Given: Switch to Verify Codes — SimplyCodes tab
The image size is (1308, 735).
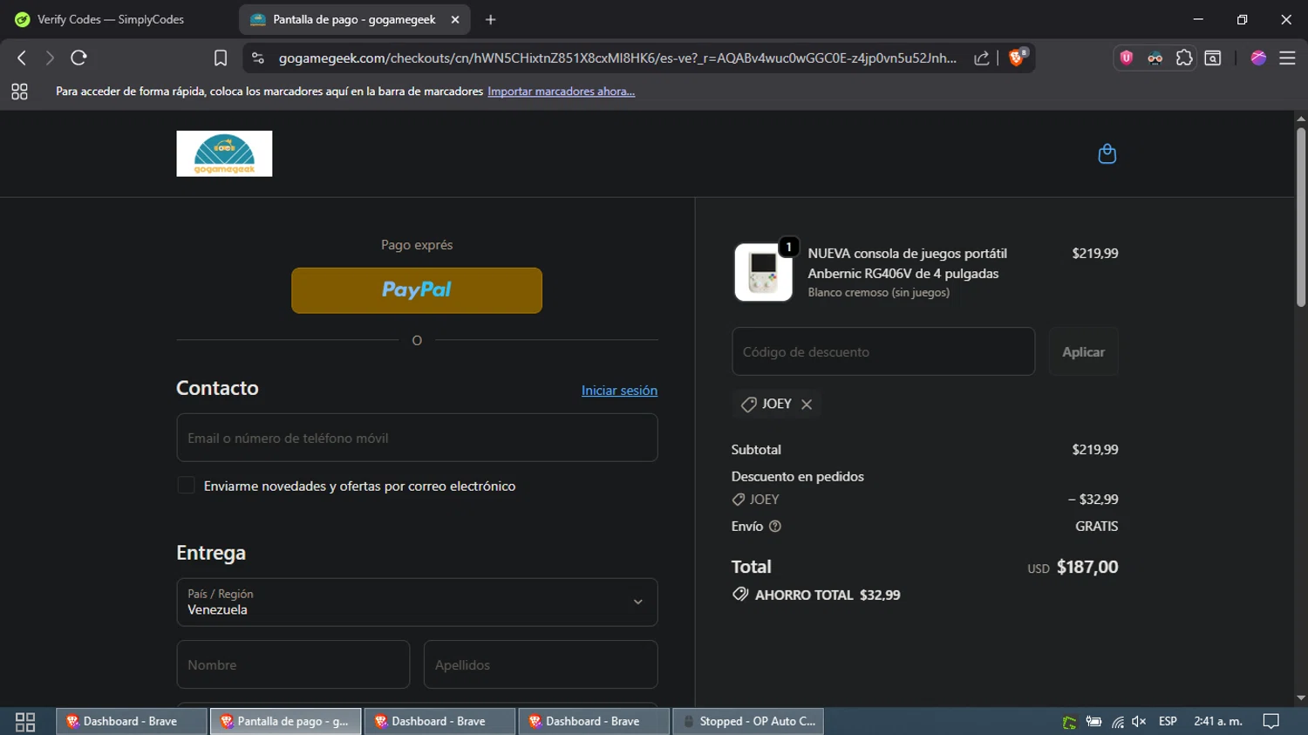Looking at the screenshot, I should (111, 19).
